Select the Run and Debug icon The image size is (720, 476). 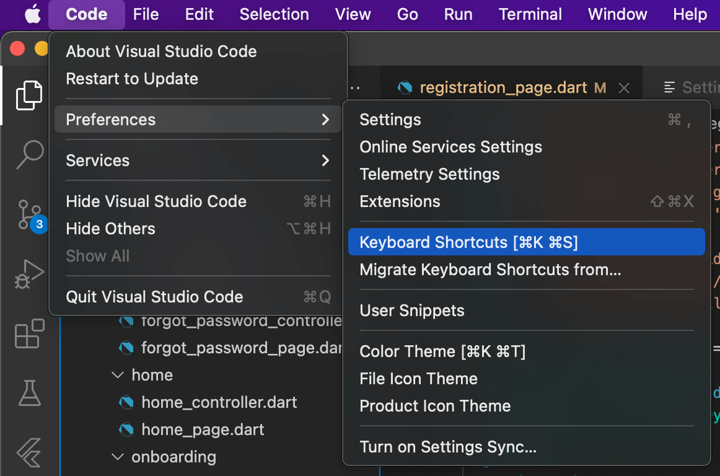(x=29, y=273)
